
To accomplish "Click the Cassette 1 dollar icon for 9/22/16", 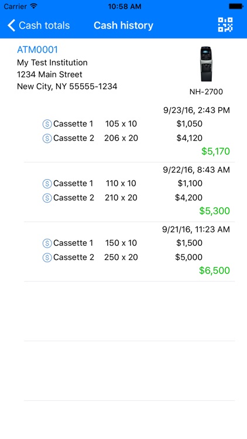I will coord(47,184).
